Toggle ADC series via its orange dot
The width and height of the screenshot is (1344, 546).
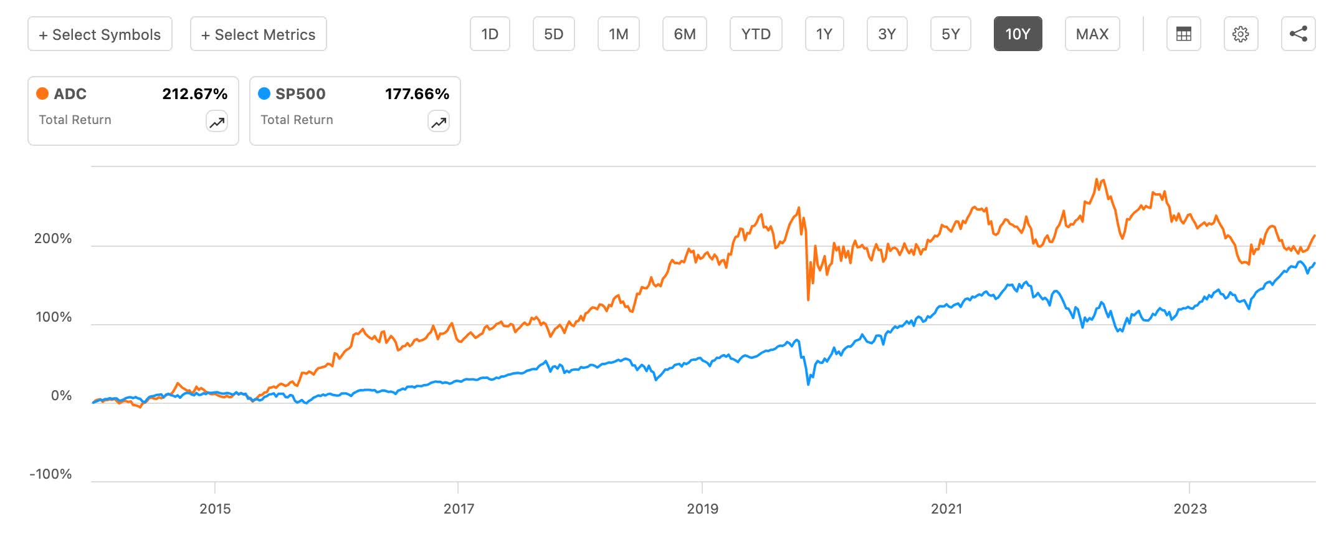42,93
